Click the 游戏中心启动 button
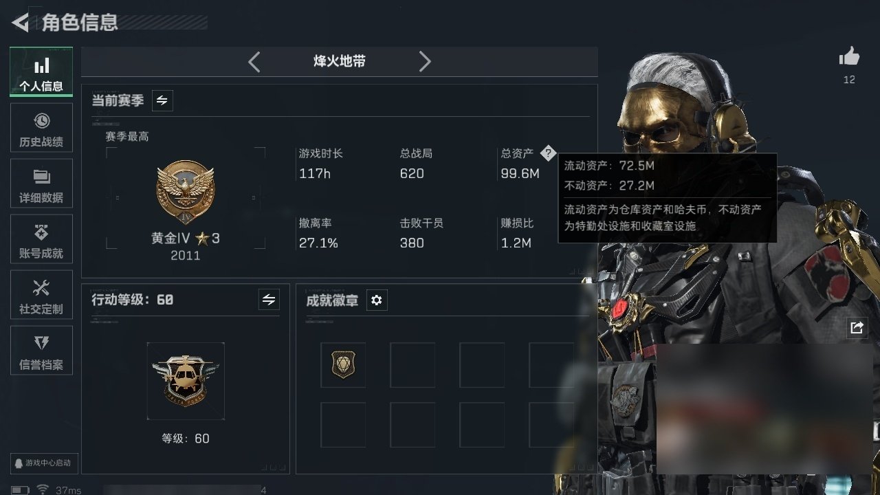 pos(43,463)
